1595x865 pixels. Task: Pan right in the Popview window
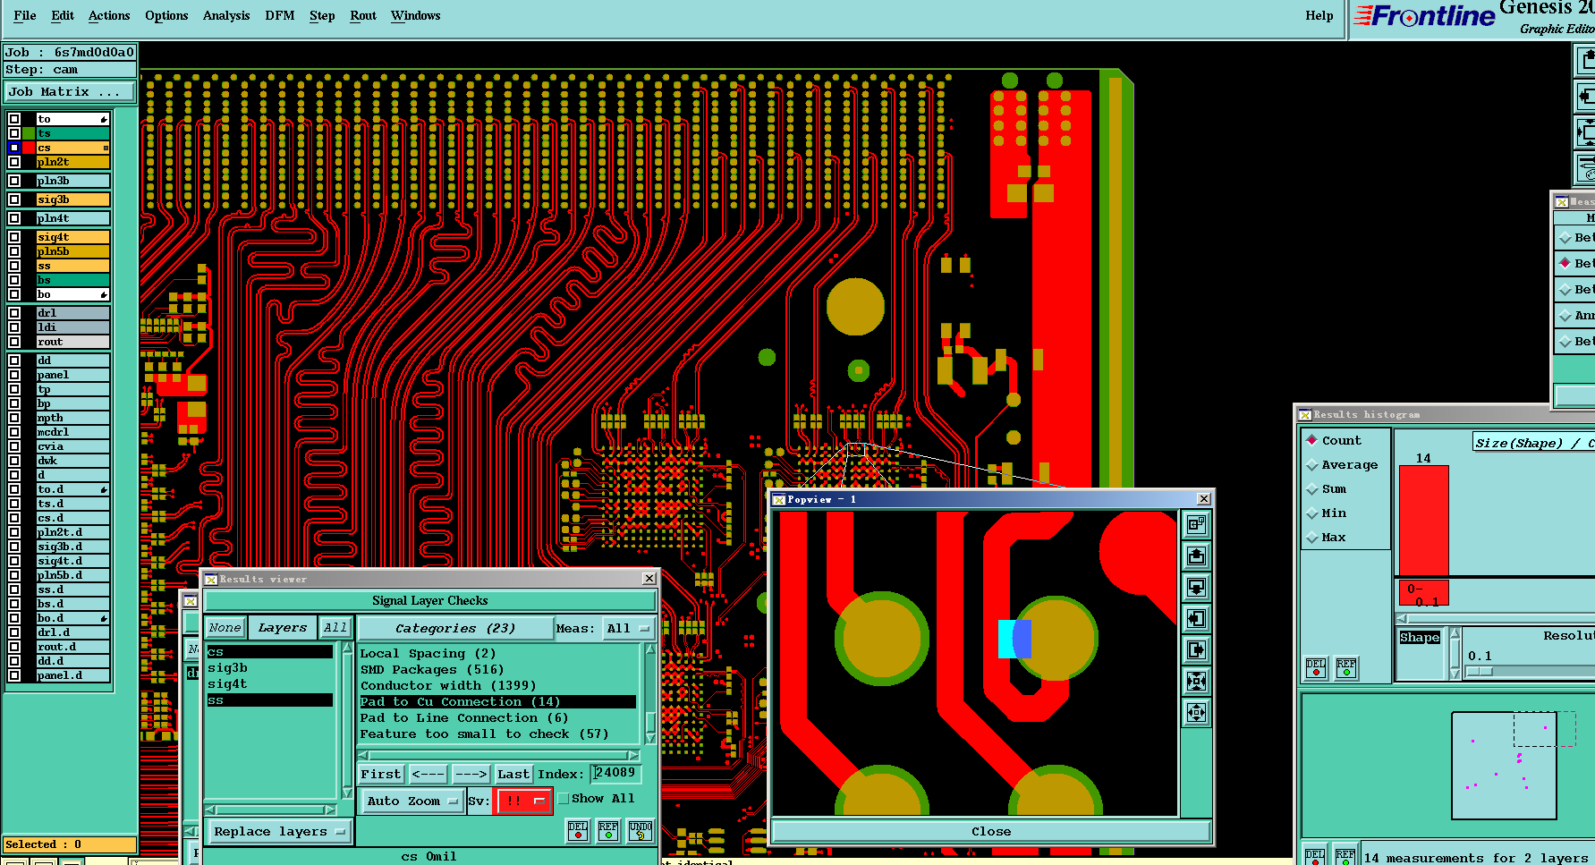(1196, 649)
